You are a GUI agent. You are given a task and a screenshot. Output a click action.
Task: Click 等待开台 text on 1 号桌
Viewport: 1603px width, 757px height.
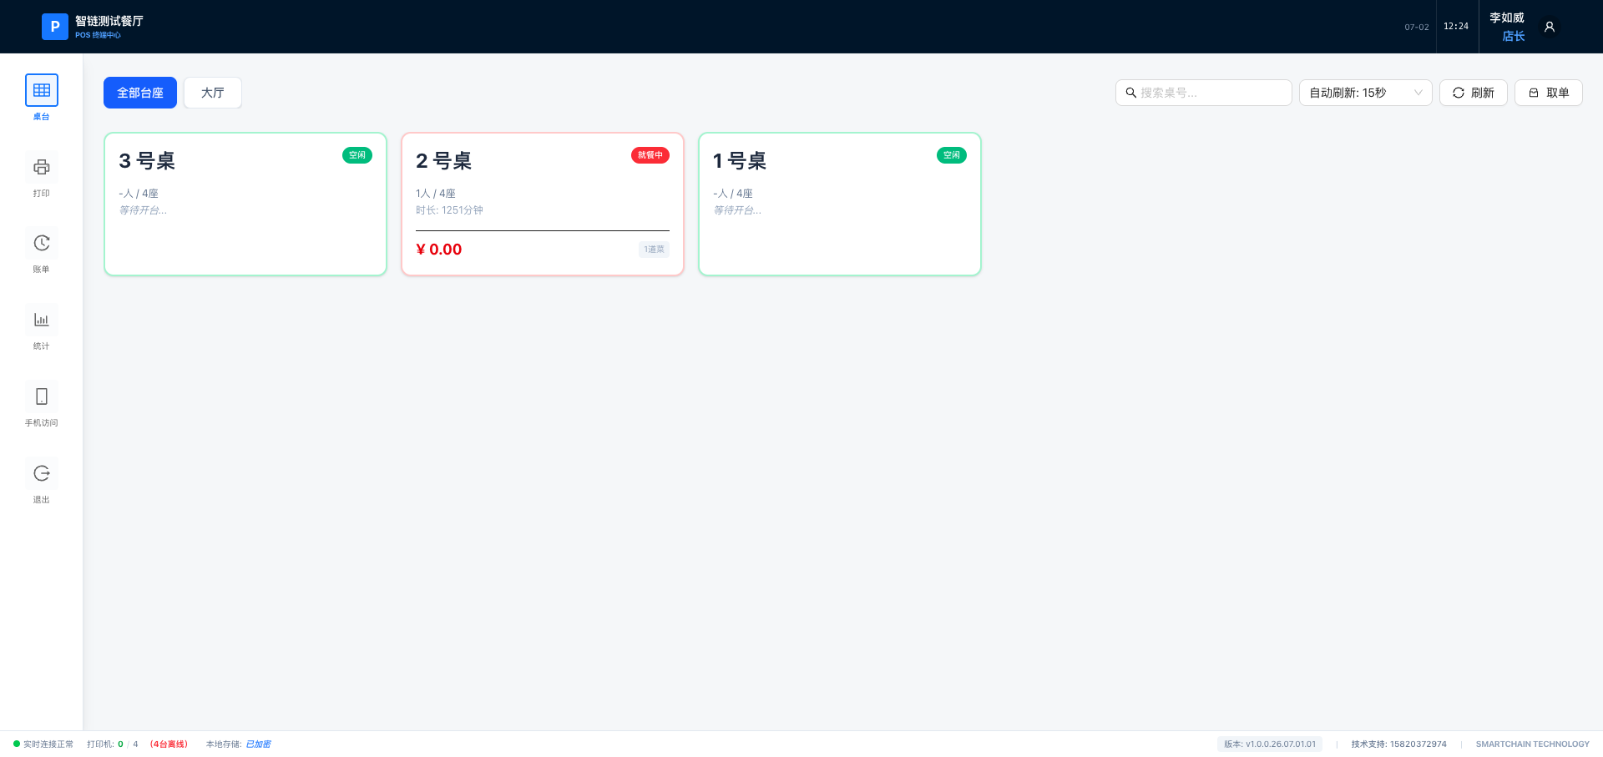click(737, 210)
